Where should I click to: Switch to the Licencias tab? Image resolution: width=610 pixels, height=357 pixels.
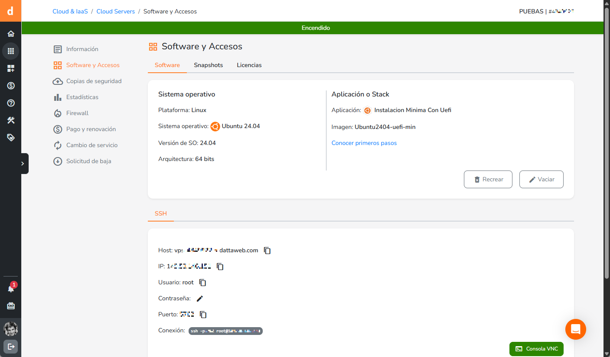click(x=249, y=65)
